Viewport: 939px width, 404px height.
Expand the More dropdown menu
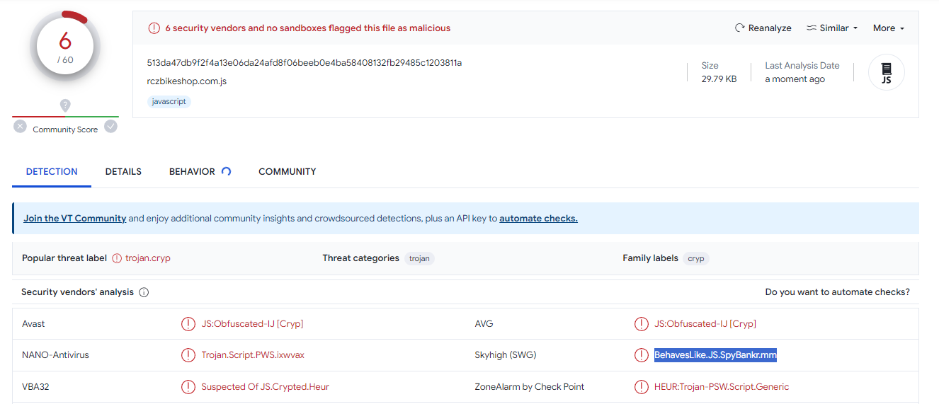coord(889,28)
